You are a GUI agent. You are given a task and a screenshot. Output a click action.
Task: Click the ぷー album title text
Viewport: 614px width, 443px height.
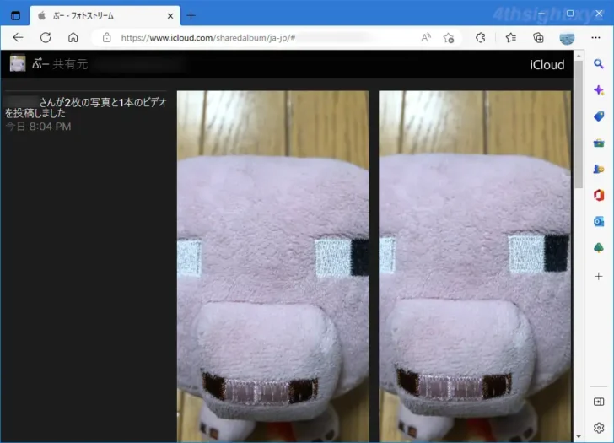[40, 64]
